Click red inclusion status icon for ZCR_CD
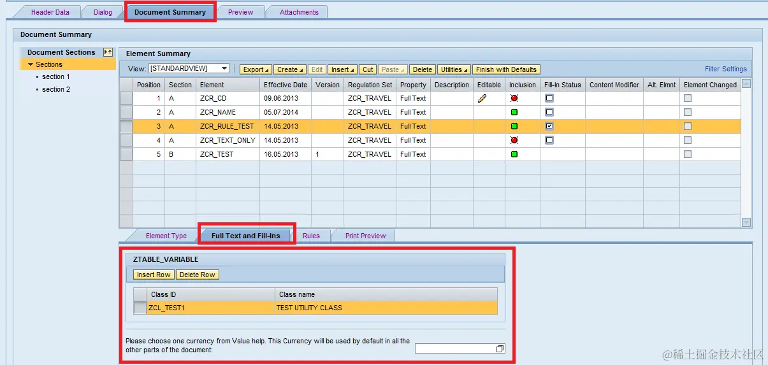This screenshot has width=768, height=365. (x=514, y=99)
